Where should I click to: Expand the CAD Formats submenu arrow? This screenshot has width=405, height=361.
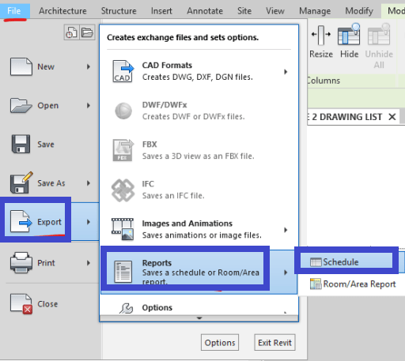point(286,72)
